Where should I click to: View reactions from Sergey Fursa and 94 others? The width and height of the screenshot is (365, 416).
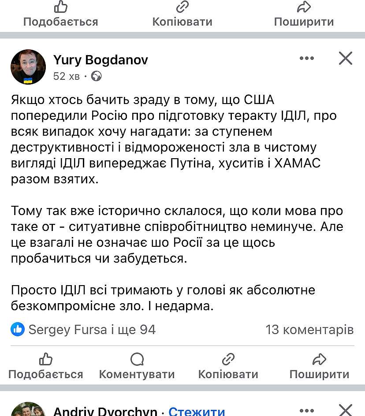[92, 329]
